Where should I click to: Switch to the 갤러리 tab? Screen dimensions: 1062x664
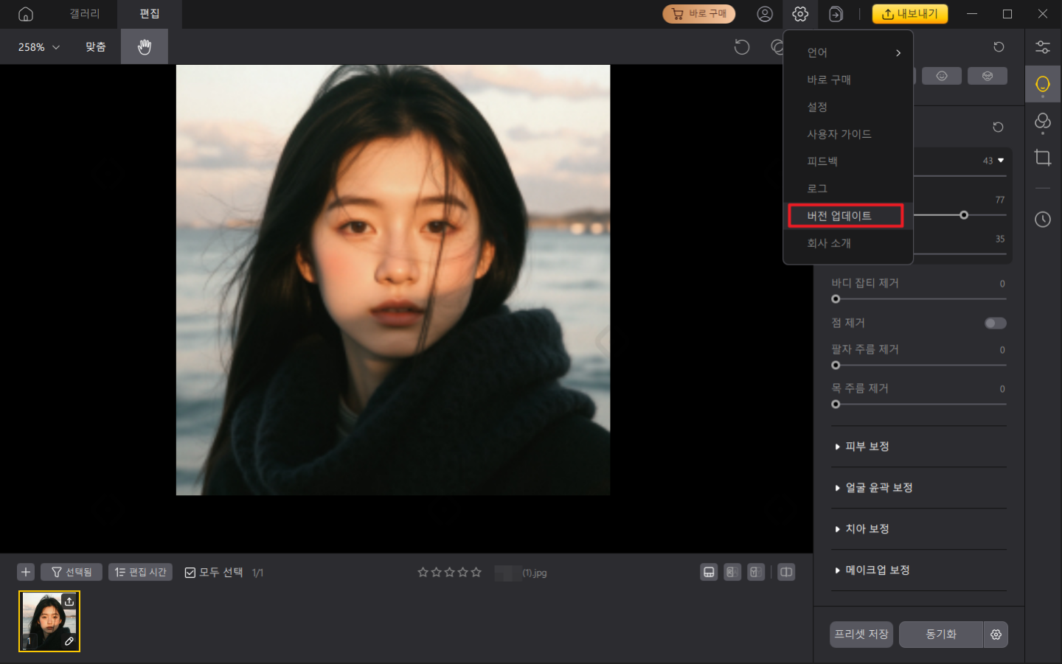pos(85,14)
